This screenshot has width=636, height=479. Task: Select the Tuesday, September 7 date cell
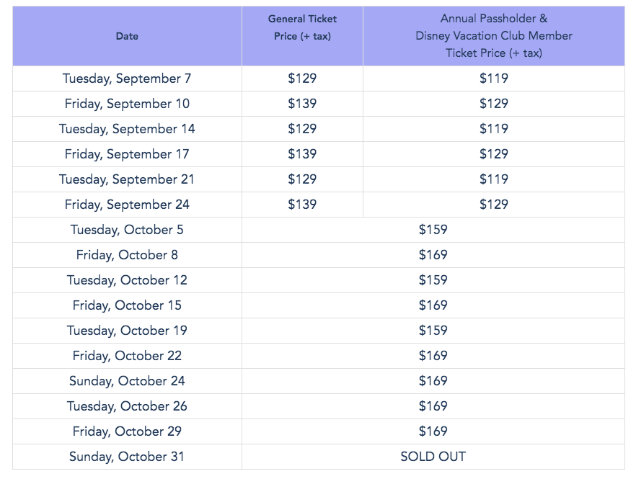click(x=127, y=79)
